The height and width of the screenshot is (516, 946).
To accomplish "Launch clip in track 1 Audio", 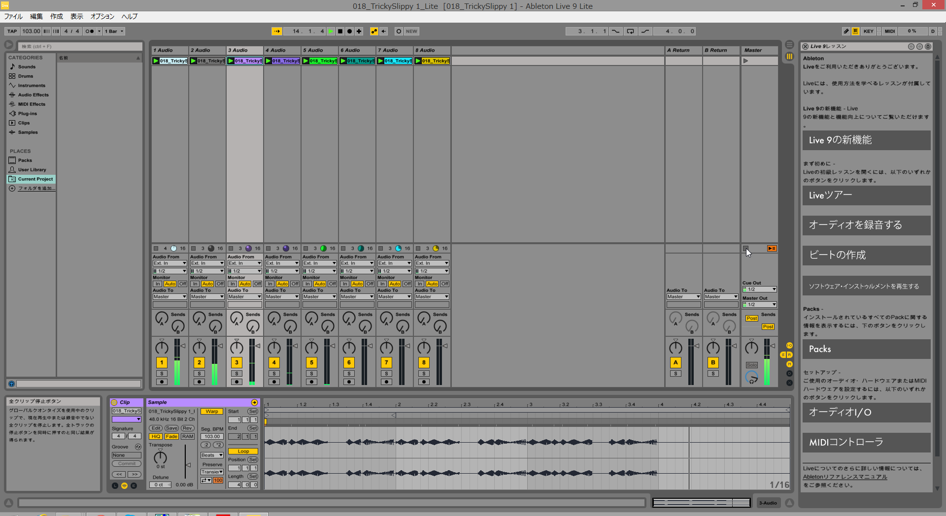I will (156, 61).
